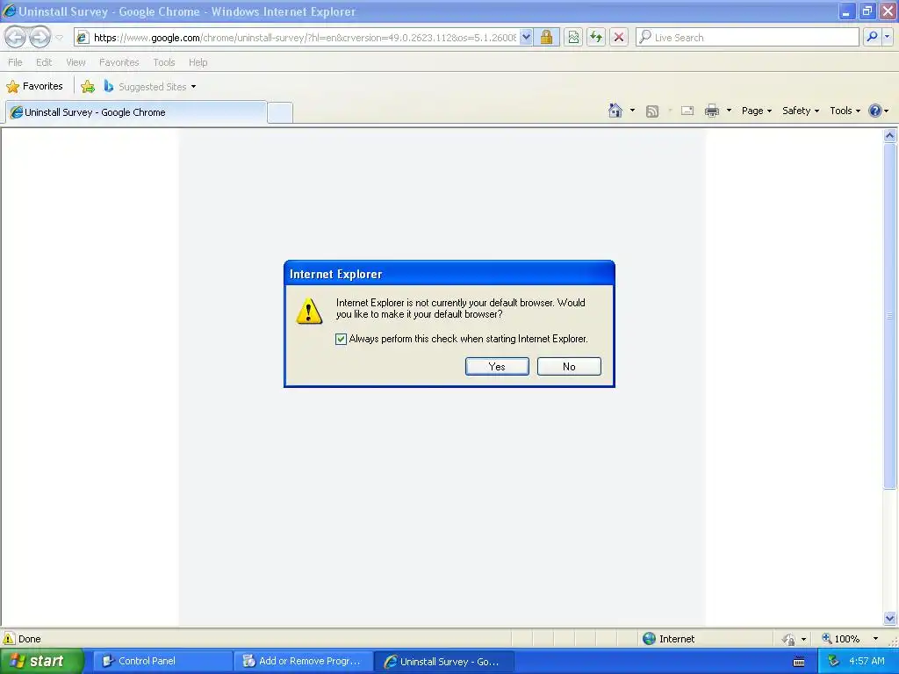This screenshot has width=899, height=674.
Task: Open the Safety command bar menu
Action: (x=801, y=111)
